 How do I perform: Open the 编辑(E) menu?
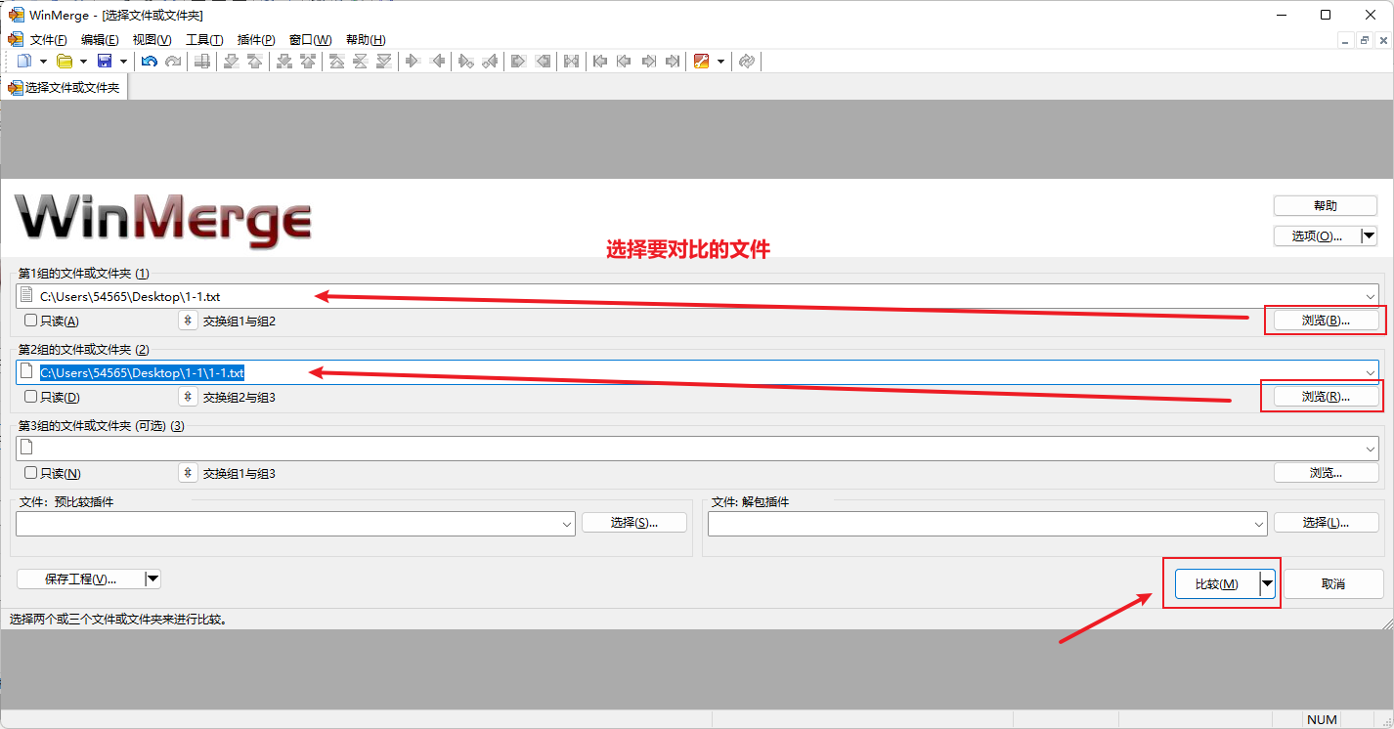[100, 39]
